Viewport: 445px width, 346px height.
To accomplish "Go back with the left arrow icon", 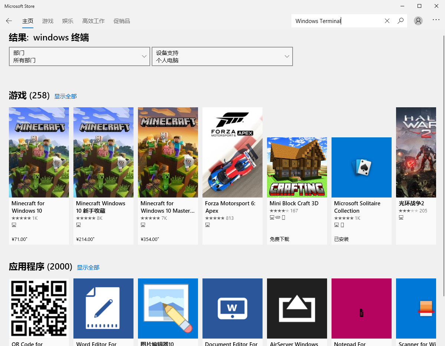I will pos(9,21).
